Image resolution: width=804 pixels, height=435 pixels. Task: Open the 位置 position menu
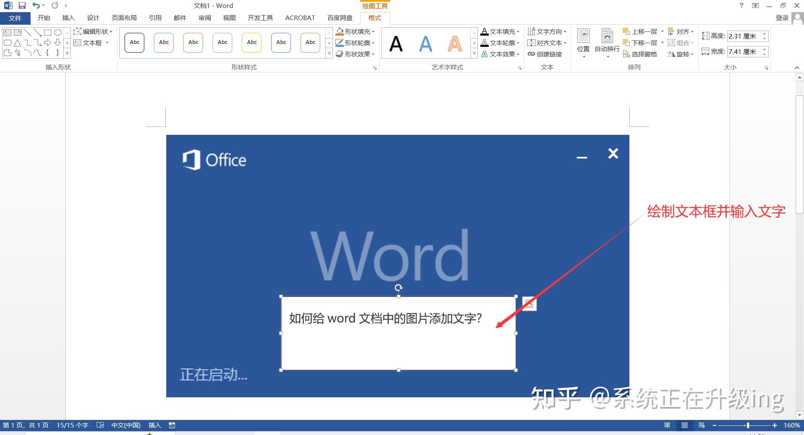click(583, 43)
